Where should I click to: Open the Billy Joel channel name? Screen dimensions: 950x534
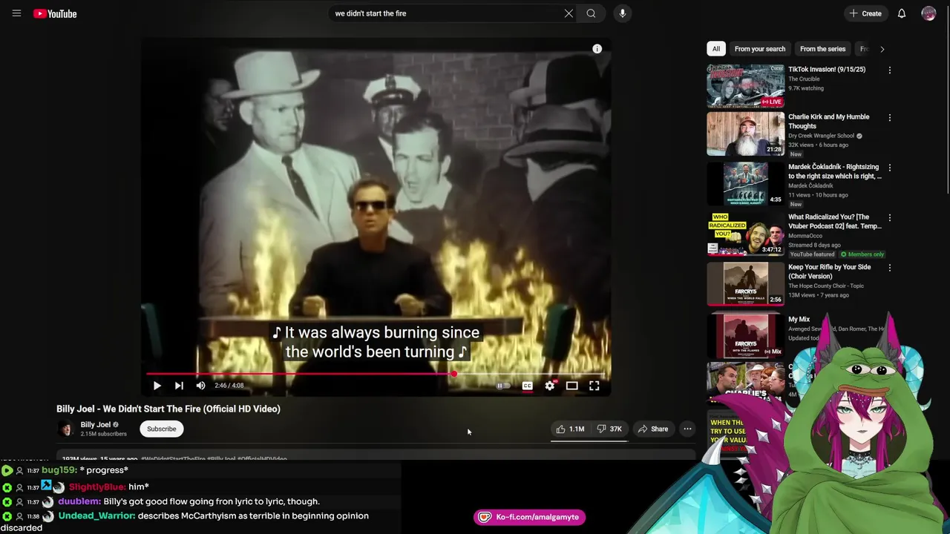(x=95, y=425)
